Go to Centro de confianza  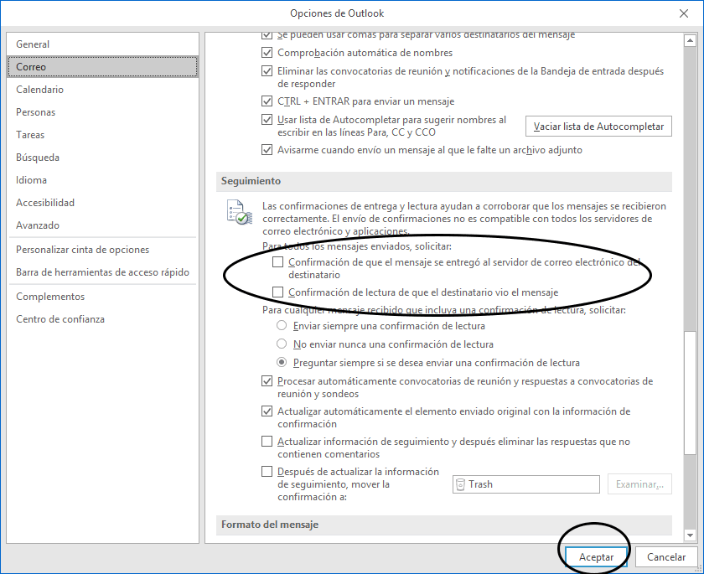tap(102, 319)
